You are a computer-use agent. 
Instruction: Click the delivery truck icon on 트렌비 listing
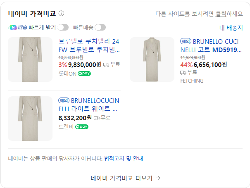pos(96,118)
